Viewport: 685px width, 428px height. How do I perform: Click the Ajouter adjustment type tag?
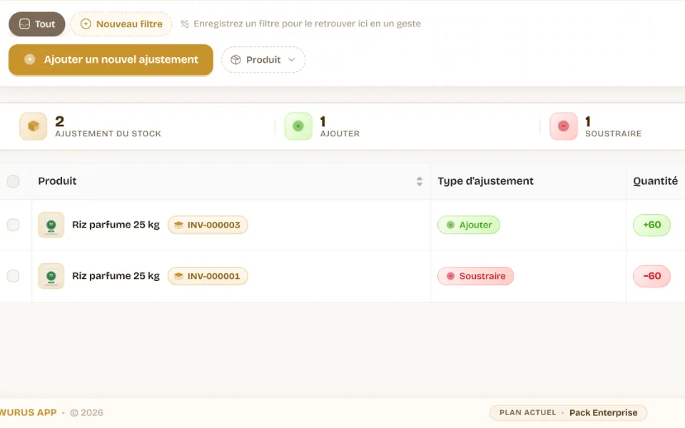coord(469,225)
